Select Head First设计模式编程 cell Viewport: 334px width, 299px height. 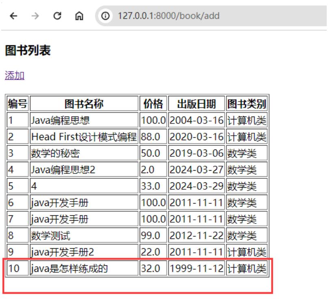click(84, 137)
